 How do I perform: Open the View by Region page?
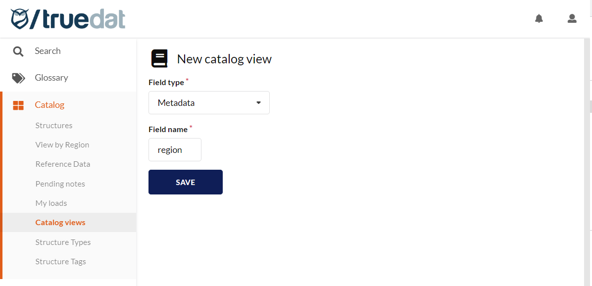62,144
